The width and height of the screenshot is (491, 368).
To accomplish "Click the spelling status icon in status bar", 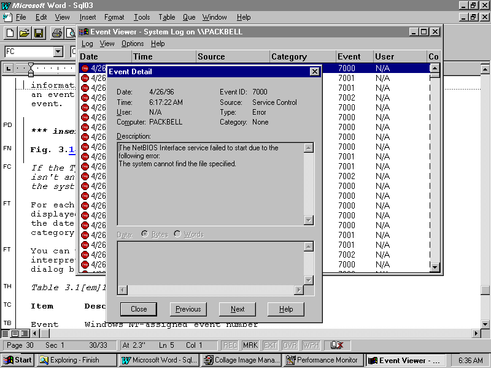I will [x=336, y=345].
